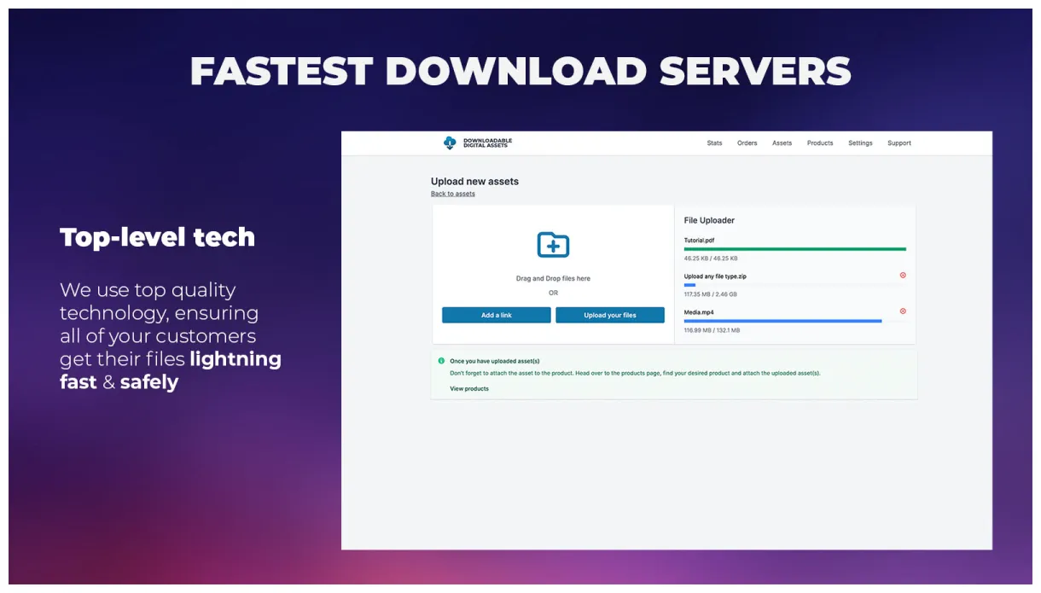The width and height of the screenshot is (1041, 593).
Task: Navigate to the Products page
Action: [819, 143]
